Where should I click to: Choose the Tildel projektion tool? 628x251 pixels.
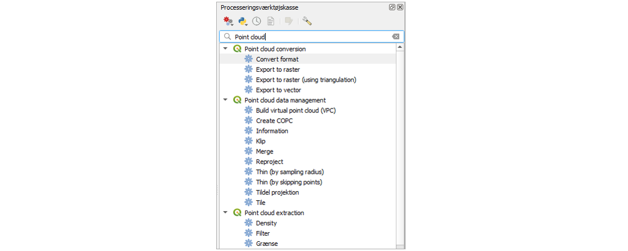277,192
